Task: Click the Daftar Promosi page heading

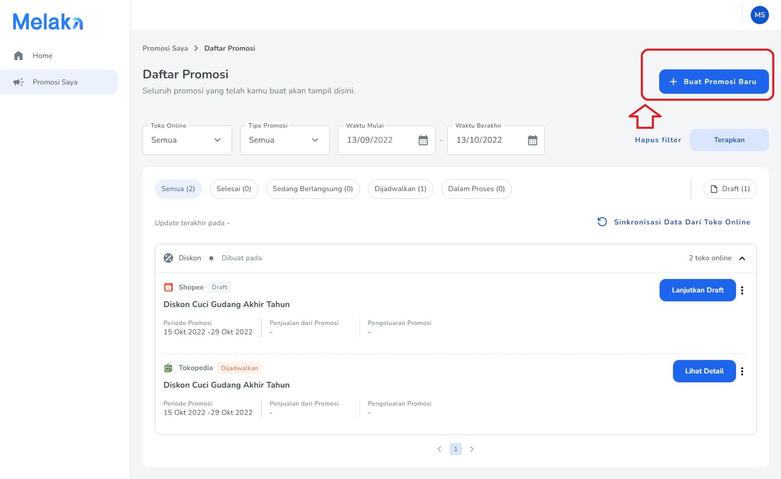Action: coord(185,74)
